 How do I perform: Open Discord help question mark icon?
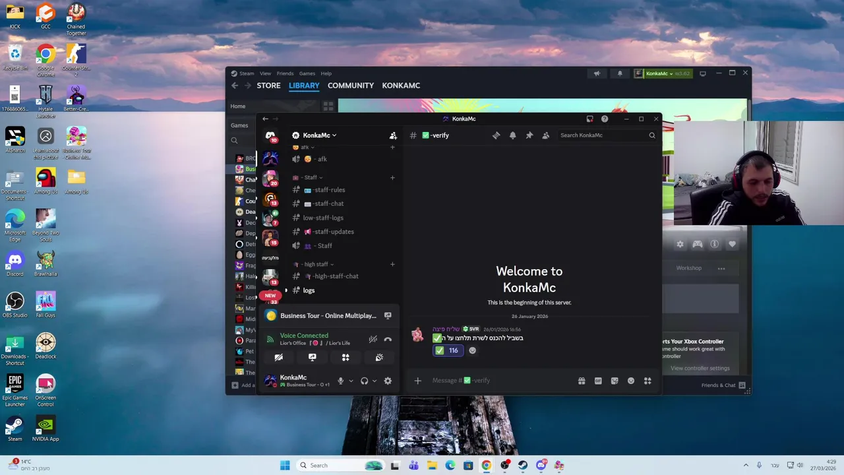pyautogui.click(x=605, y=119)
